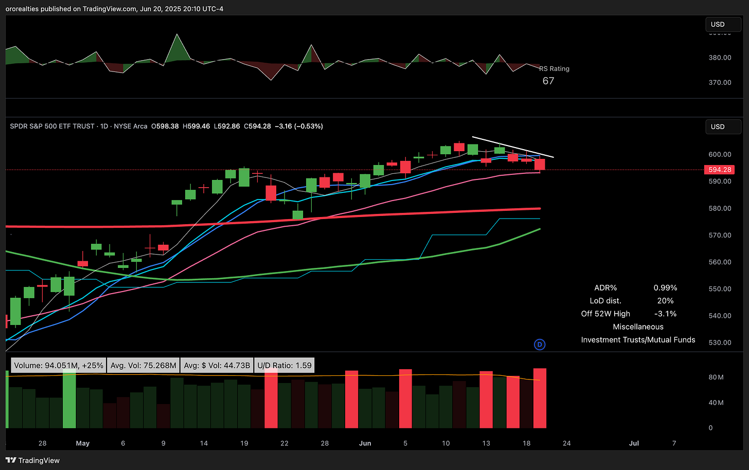This screenshot has height=470, width=749.
Task: Click the LoD dist. value 20%
Action: (x=665, y=301)
